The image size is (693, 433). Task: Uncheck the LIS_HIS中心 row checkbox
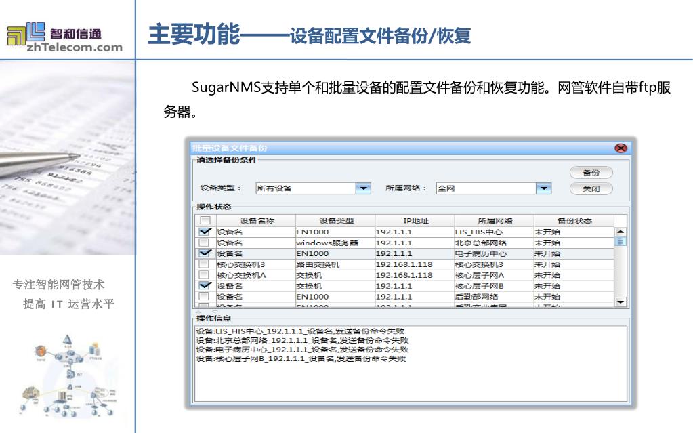(x=205, y=231)
